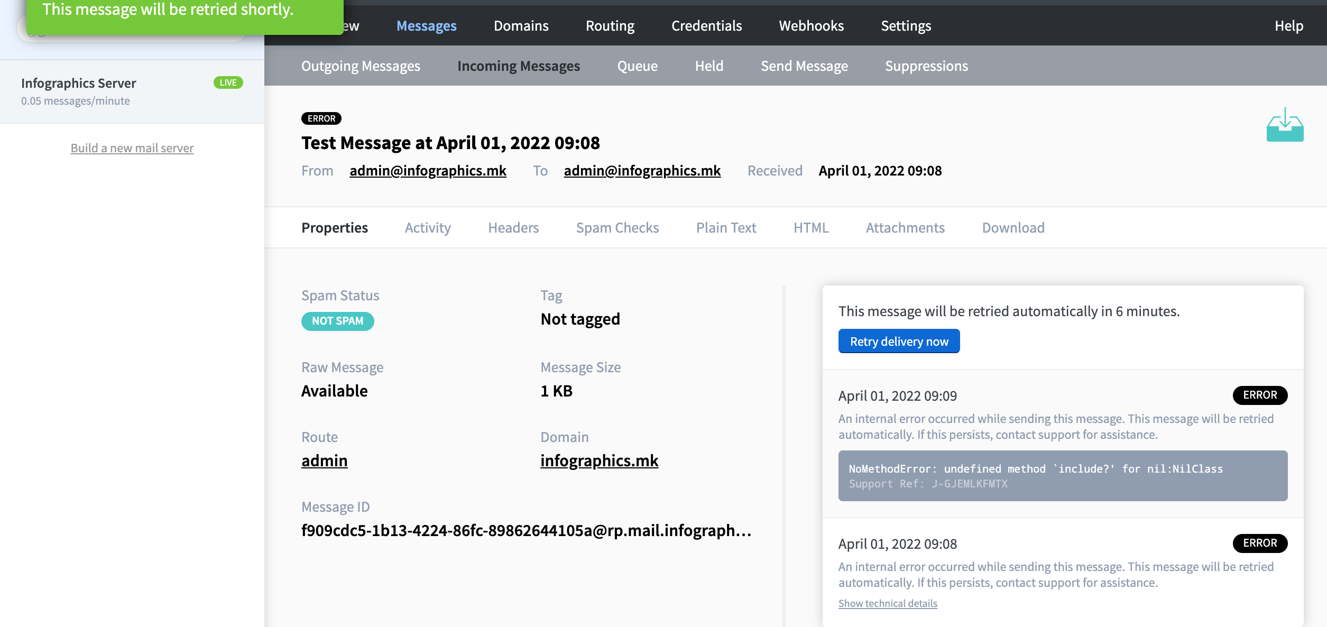
Task: Show technical details for the 09:08 error
Action: click(x=887, y=603)
